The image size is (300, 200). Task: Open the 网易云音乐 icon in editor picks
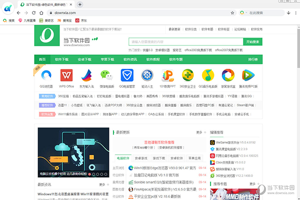(x=212, y=156)
